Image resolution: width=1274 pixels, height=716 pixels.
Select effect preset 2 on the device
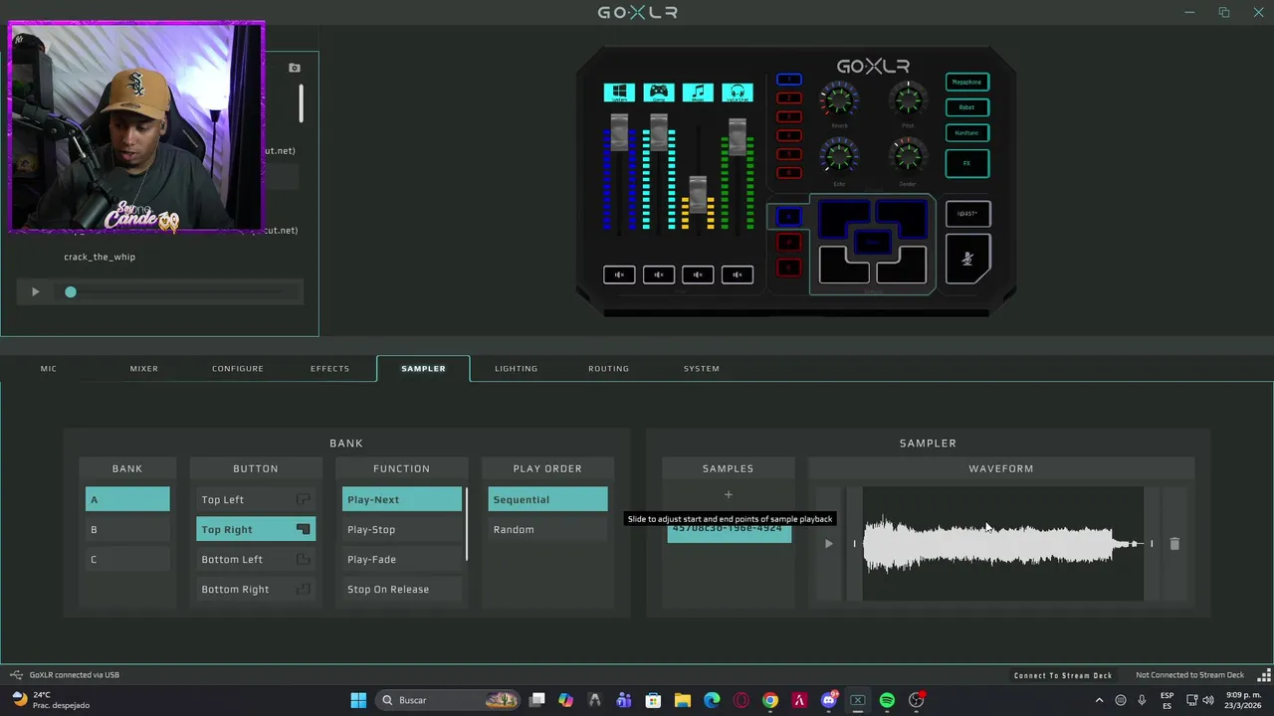point(788,98)
